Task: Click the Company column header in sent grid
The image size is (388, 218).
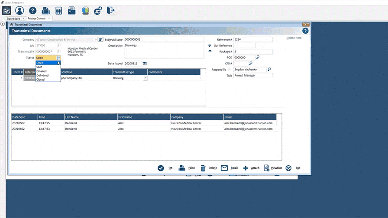Action: 197,117
